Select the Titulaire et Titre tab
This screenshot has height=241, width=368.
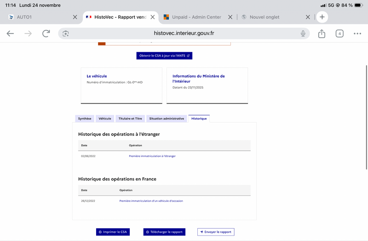point(130,118)
